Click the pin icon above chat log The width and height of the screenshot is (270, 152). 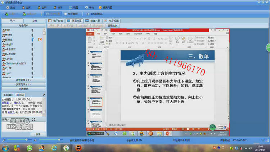[x=44, y=95]
